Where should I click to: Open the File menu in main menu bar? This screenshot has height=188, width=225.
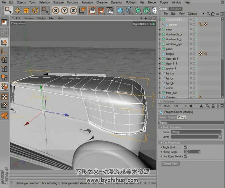[x=4, y=2]
